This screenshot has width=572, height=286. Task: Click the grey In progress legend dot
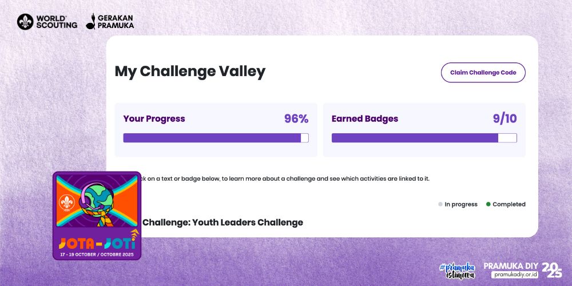(x=440, y=204)
